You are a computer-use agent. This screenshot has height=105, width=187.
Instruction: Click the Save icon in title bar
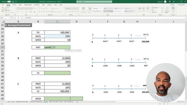point(13,2)
